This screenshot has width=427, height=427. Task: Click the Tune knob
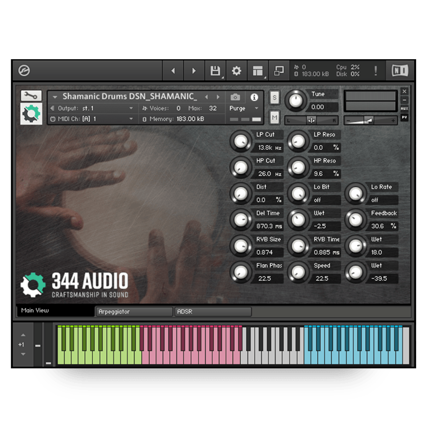coord(295,101)
